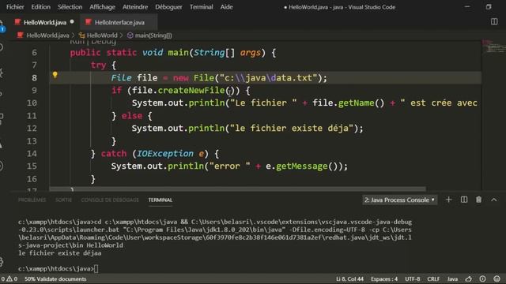This screenshot has width=506, height=284.
Task: Click the unsaved dot on HelloWorld.java tab
Action: (72, 22)
